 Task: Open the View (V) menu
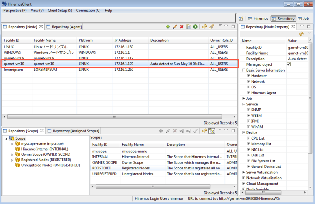click(37, 11)
